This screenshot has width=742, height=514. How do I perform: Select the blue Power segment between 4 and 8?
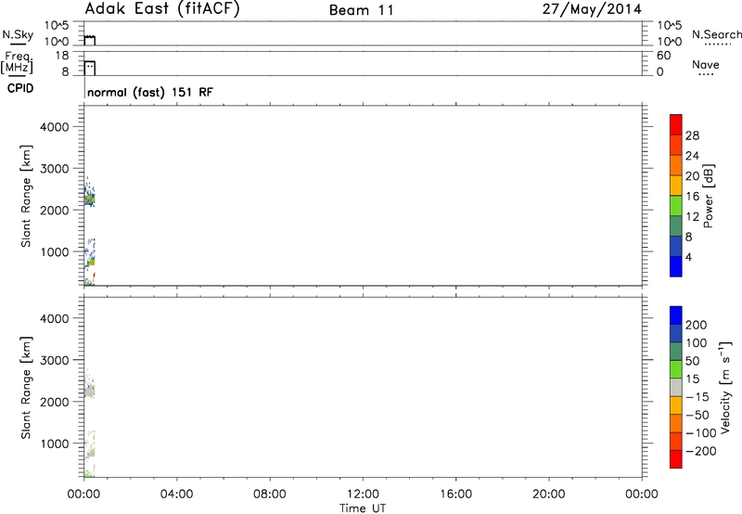[676, 247]
